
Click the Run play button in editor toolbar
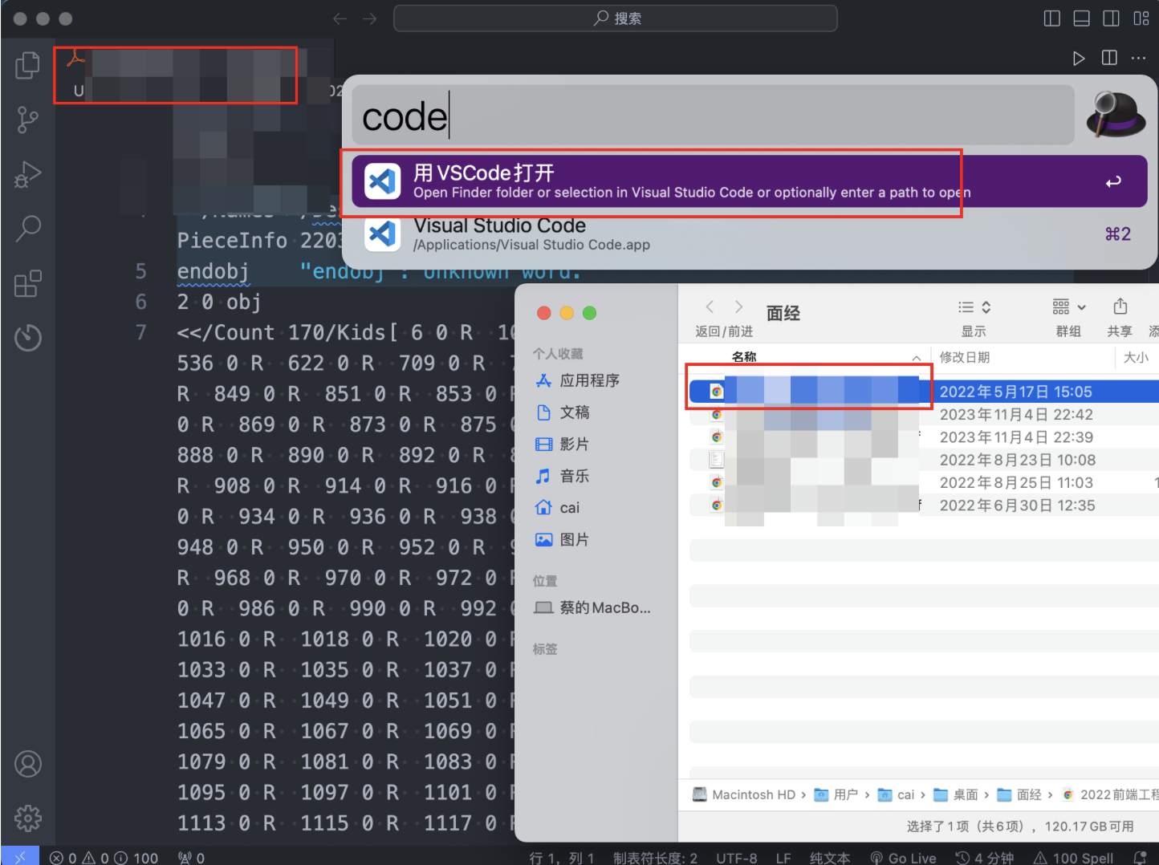[x=1079, y=58]
